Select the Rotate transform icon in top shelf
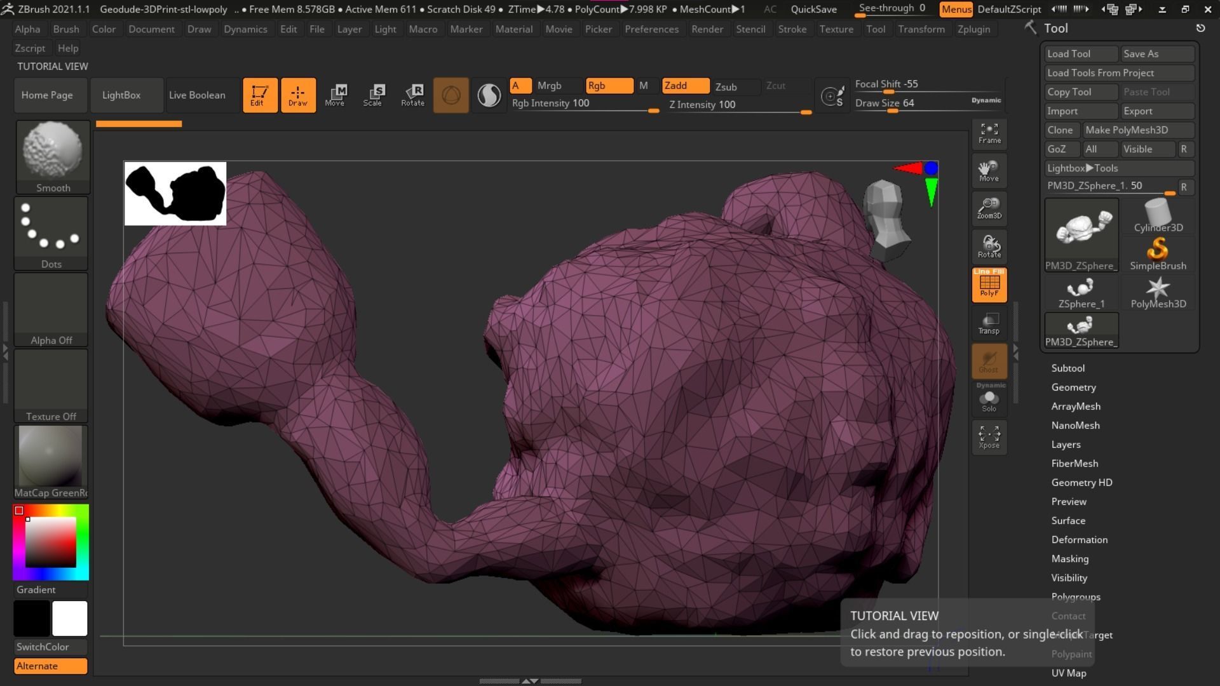This screenshot has width=1220, height=686. click(x=412, y=95)
